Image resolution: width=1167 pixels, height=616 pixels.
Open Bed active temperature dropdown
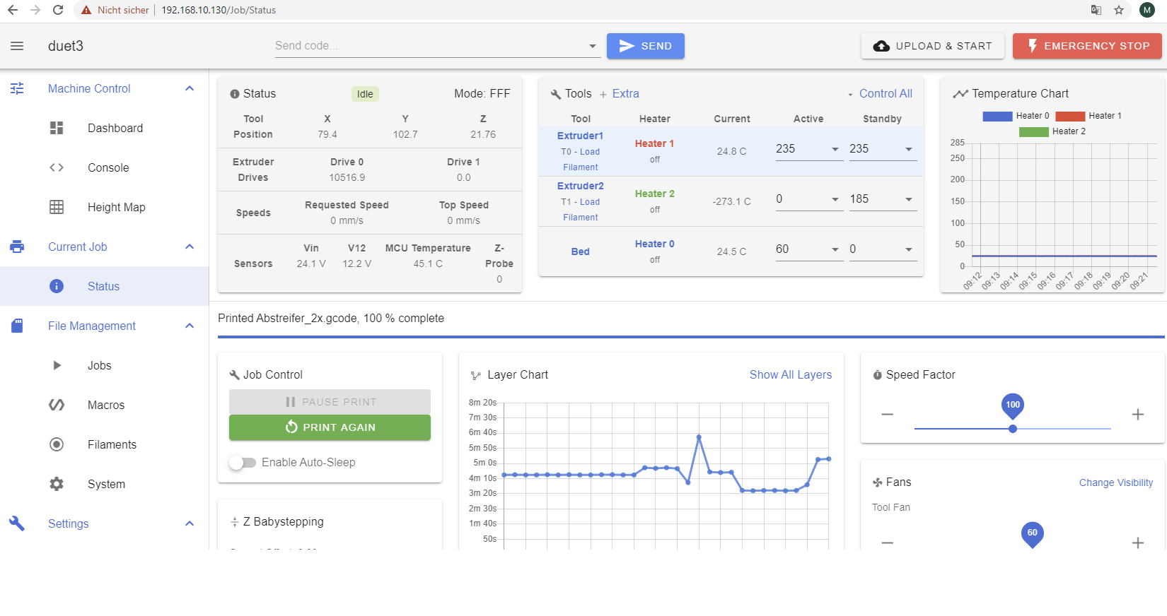point(835,249)
